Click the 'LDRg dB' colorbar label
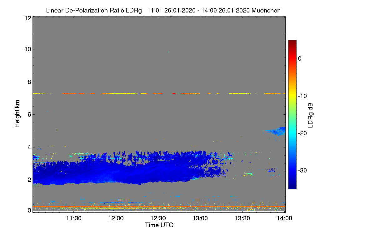This screenshot has width=375, height=250. 311,115
